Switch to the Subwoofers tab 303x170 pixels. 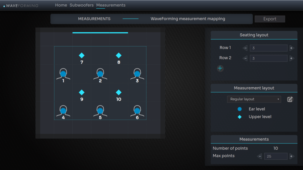tap(81, 5)
